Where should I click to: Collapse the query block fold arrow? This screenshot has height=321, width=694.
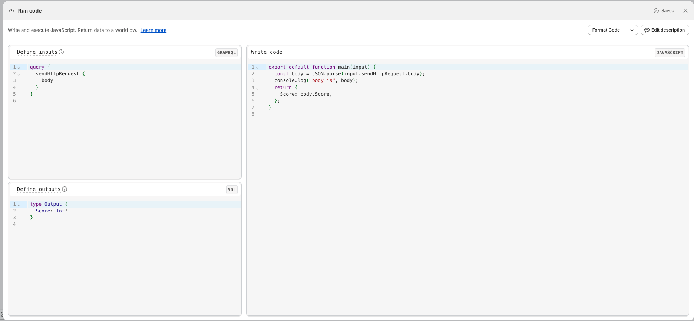(x=19, y=67)
